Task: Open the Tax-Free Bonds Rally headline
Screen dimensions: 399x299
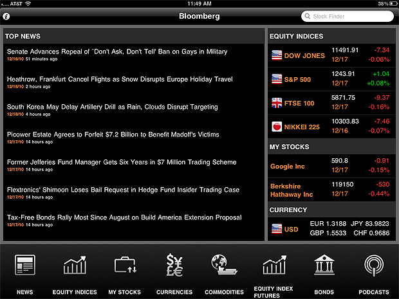Action: (124, 217)
